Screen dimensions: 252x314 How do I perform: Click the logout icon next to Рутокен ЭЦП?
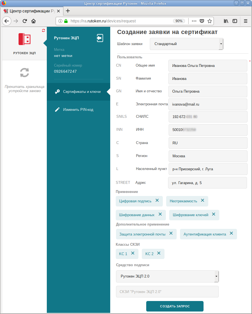point(100,38)
